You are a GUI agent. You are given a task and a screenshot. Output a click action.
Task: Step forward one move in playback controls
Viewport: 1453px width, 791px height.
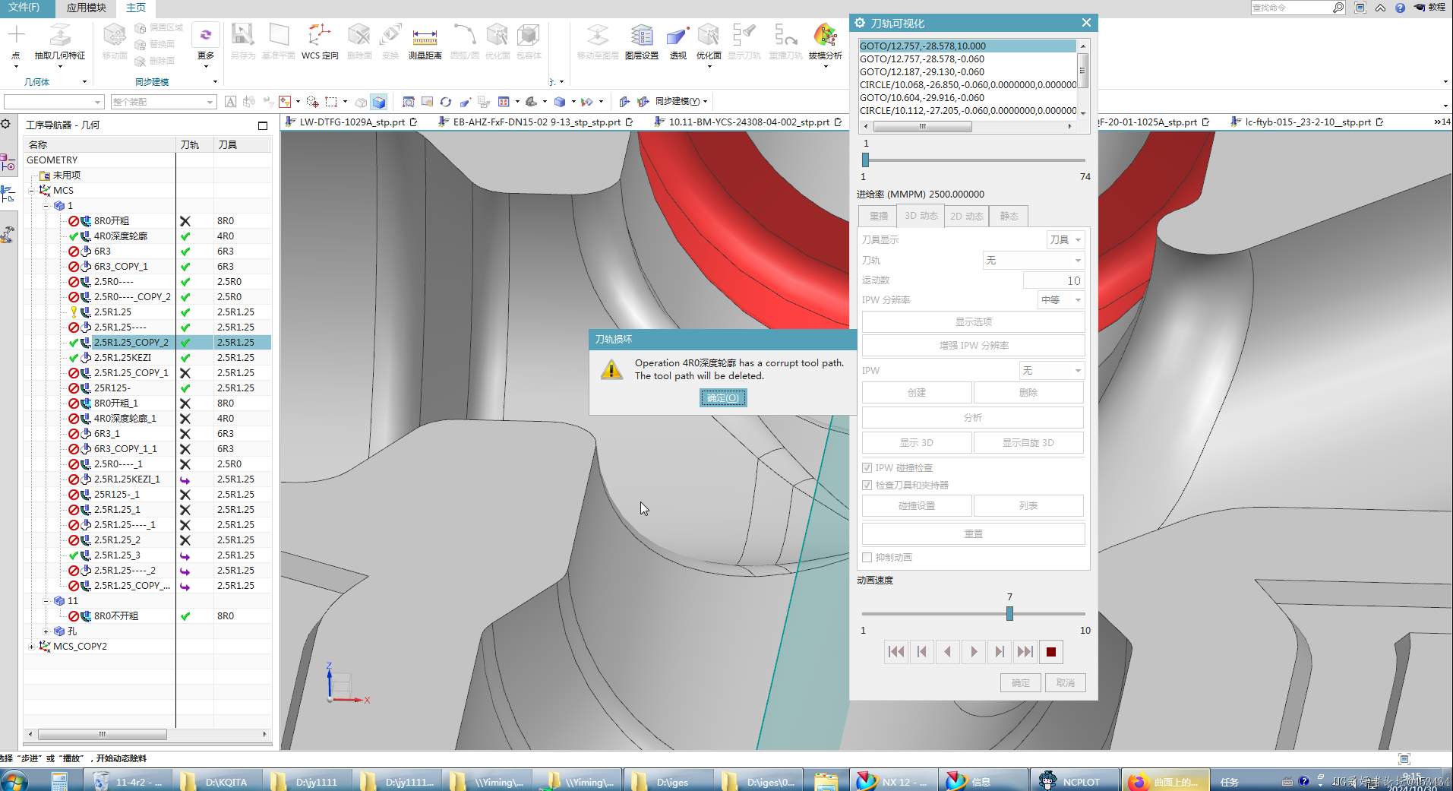(1000, 652)
